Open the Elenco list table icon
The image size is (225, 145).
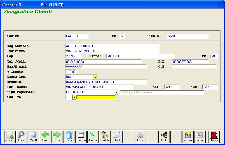pos(81,137)
